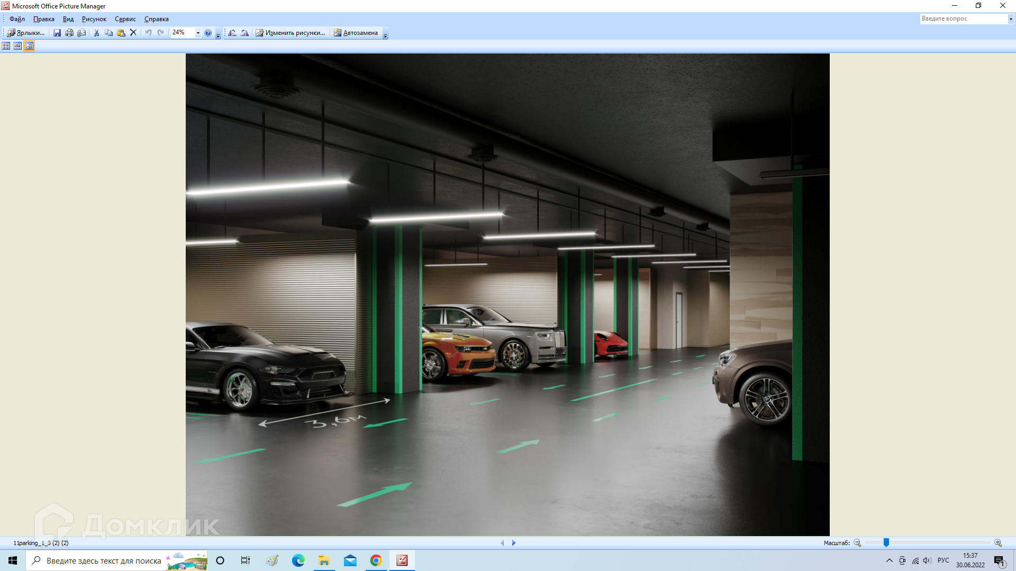Viewport: 1016px width, 571px height.
Task: Click the Cut scissors icon
Action: (x=96, y=33)
